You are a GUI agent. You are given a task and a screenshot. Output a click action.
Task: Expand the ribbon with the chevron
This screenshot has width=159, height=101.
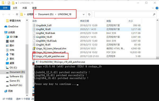(153, 8)
